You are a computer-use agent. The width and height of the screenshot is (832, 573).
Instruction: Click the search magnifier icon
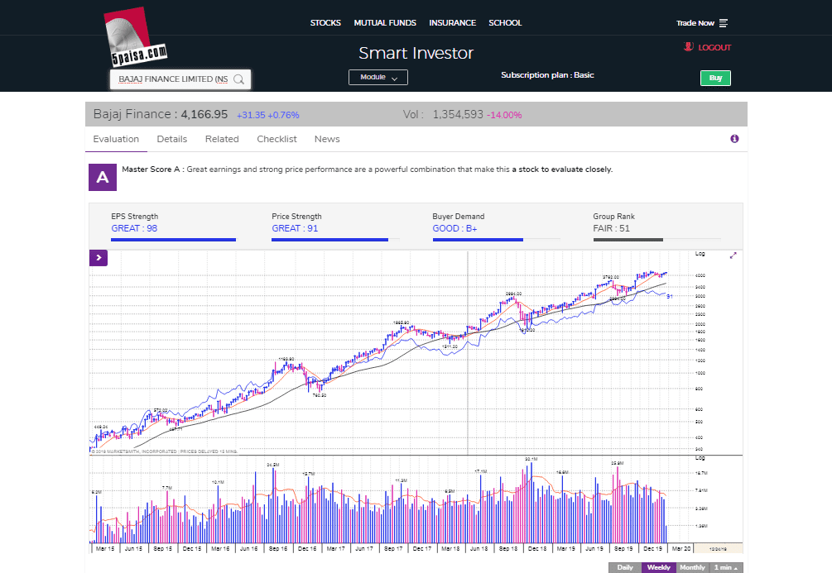pyautogui.click(x=238, y=79)
